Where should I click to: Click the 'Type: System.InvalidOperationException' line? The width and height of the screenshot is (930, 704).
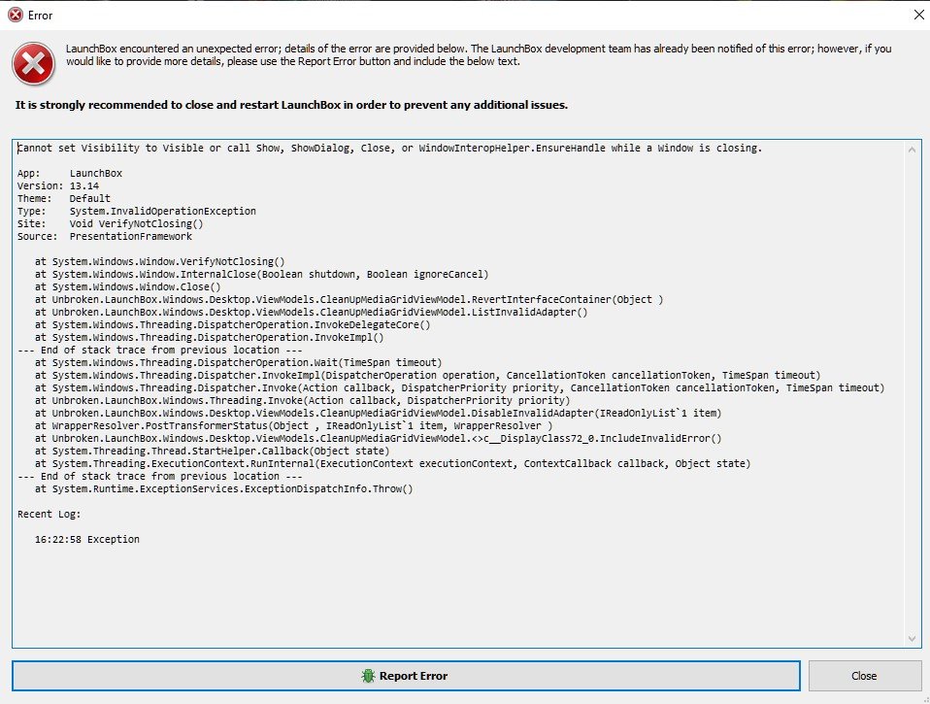(x=137, y=211)
